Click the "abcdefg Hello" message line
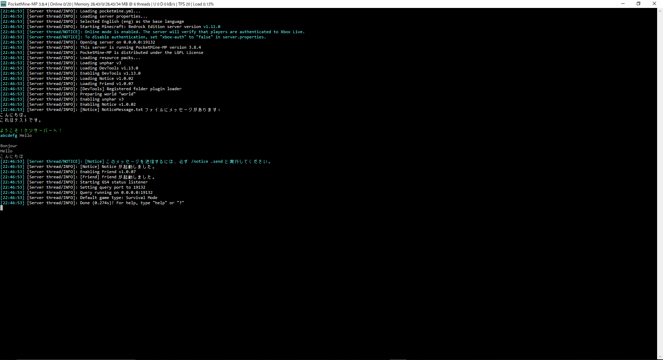663x360 pixels. [16, 135]
